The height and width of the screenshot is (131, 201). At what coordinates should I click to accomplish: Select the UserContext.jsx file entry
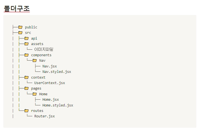(x=49, y=83)
